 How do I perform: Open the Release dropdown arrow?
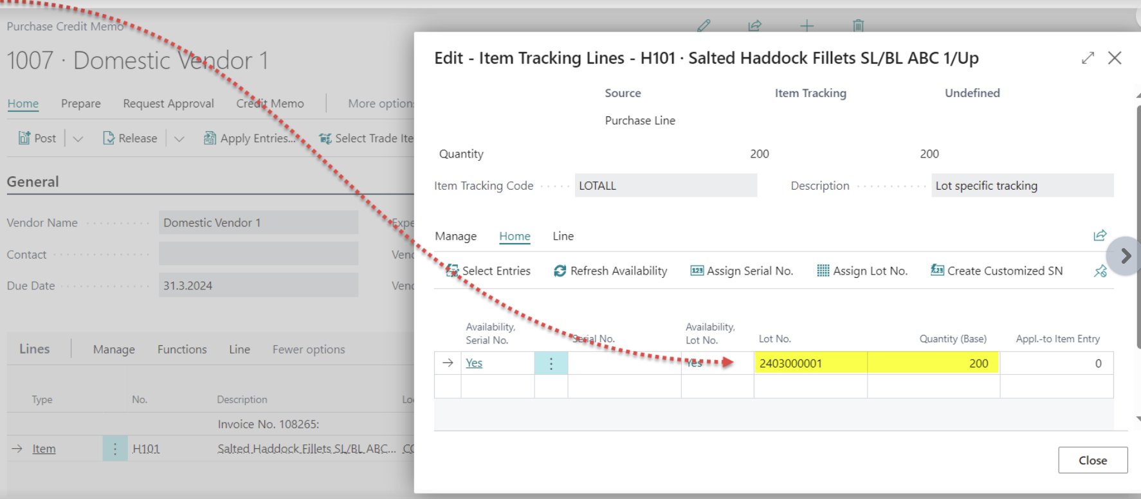(x=179, y=139)
